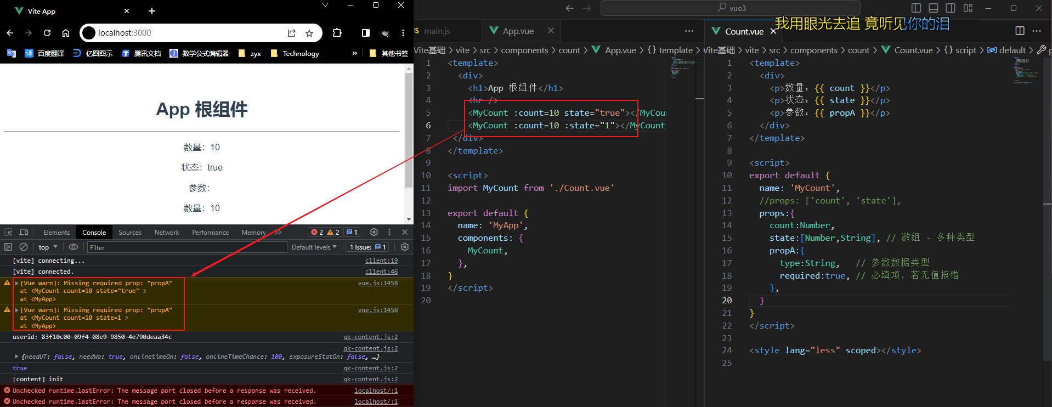1052x407 pixels.
Task: Open DevTools settings gear
Action: pyautogui.click(x=374, y=232)
